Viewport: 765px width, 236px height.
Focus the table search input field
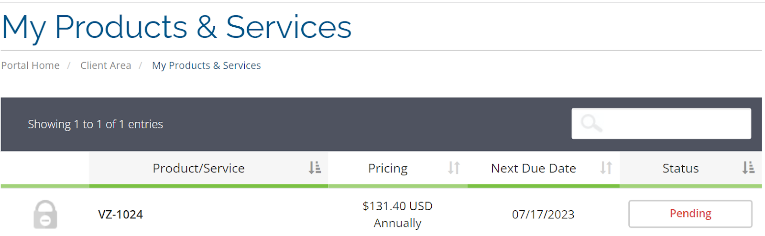[x=661, y=124]
